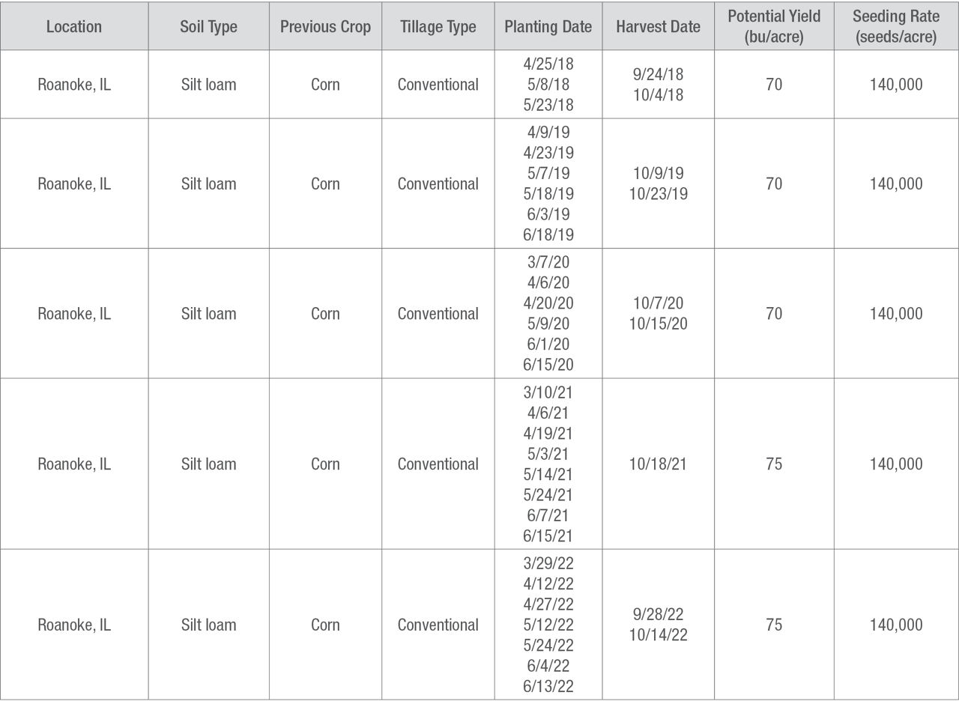Select the Seeding Rate (seeds/acre) header
This screenshot has width=959, height=710.
896,26
